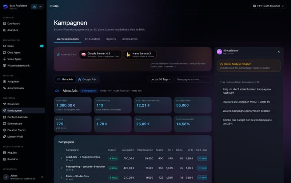This screenshot has height=183, width=291.
Task: Click the CPC 1,78 € card
Action: 113,124
